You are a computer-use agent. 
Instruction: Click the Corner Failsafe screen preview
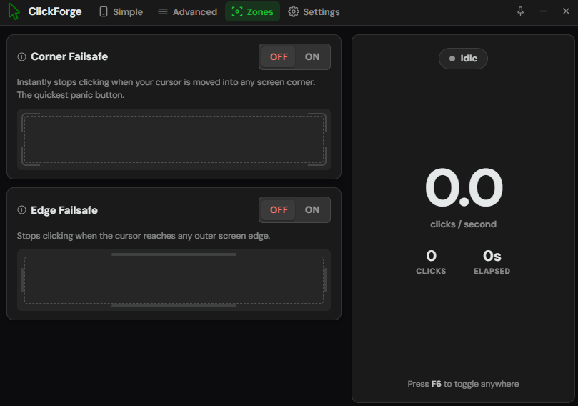[x=174, y=139]
